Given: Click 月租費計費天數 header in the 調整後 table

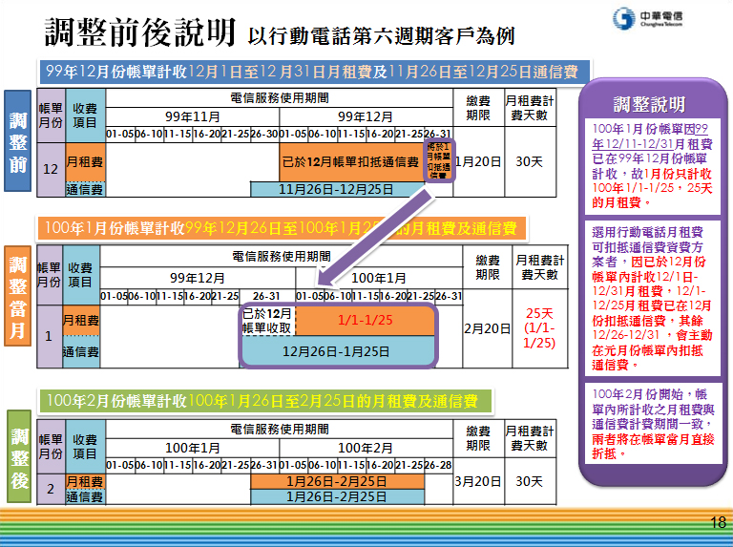Looking at the screenshot, I should point(530,438).
